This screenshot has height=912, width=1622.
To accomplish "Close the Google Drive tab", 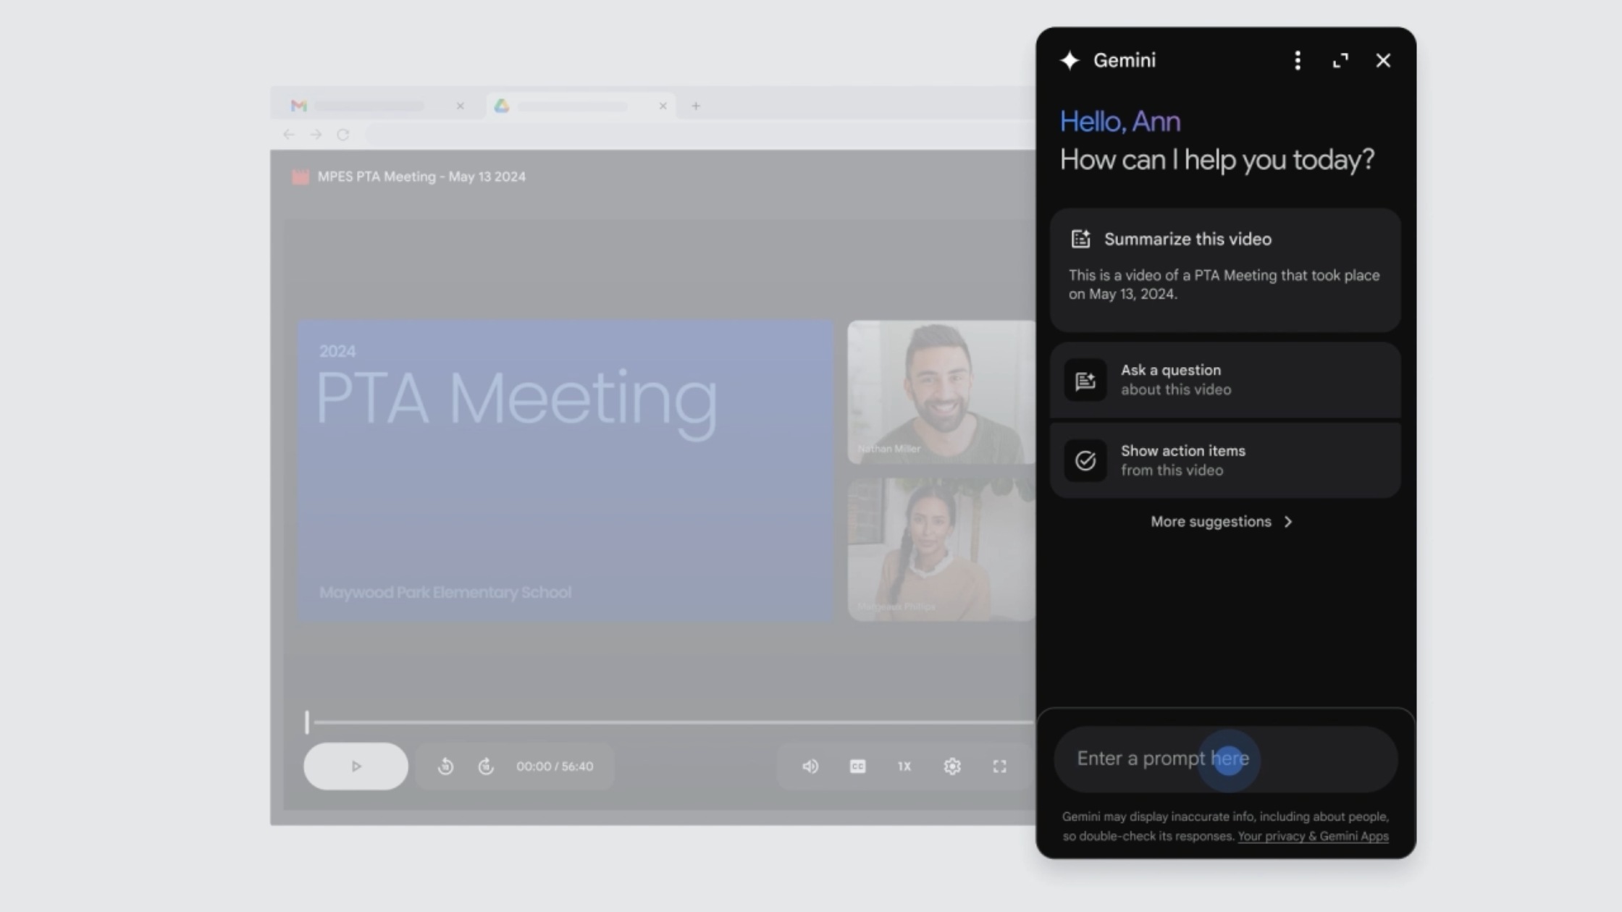I will pos(663,106).
